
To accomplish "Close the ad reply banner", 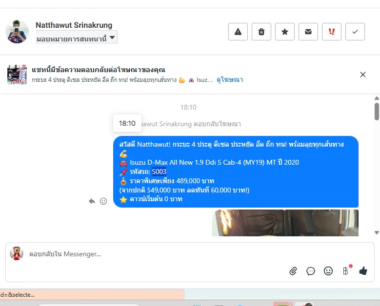I will [x=363, y=75].
